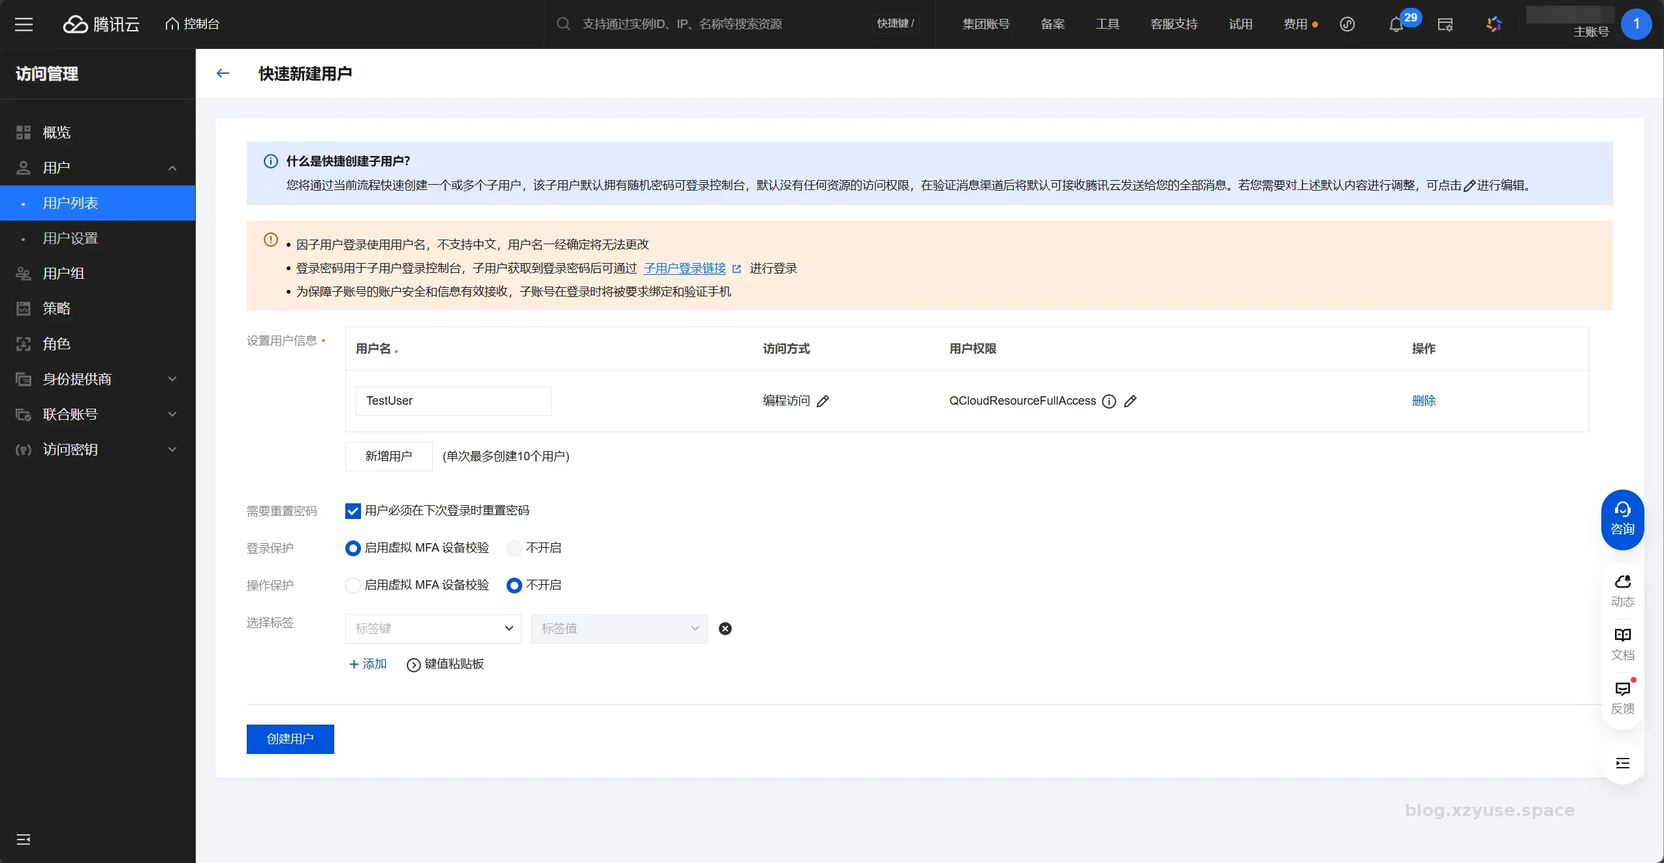Click the back arrow beside 快速新建用户

223,74
